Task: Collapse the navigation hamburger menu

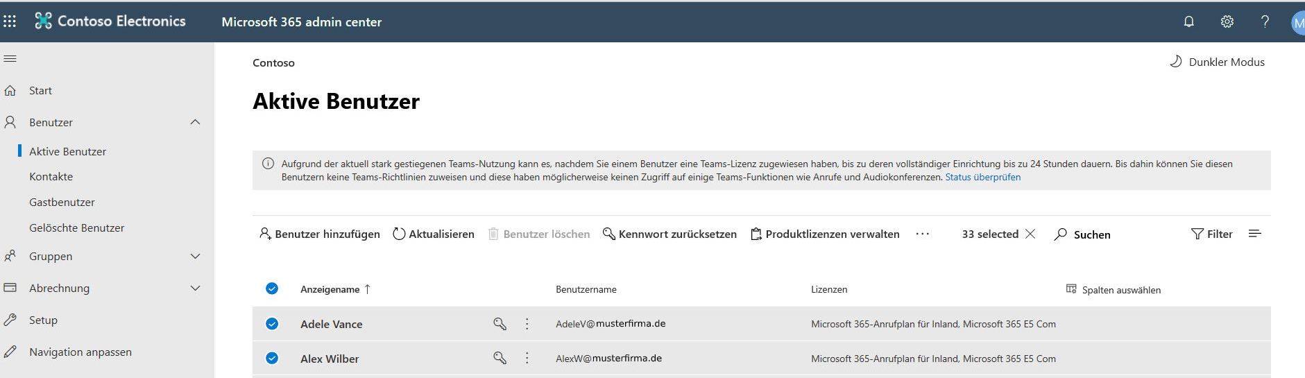Action: tap(10, 59)
